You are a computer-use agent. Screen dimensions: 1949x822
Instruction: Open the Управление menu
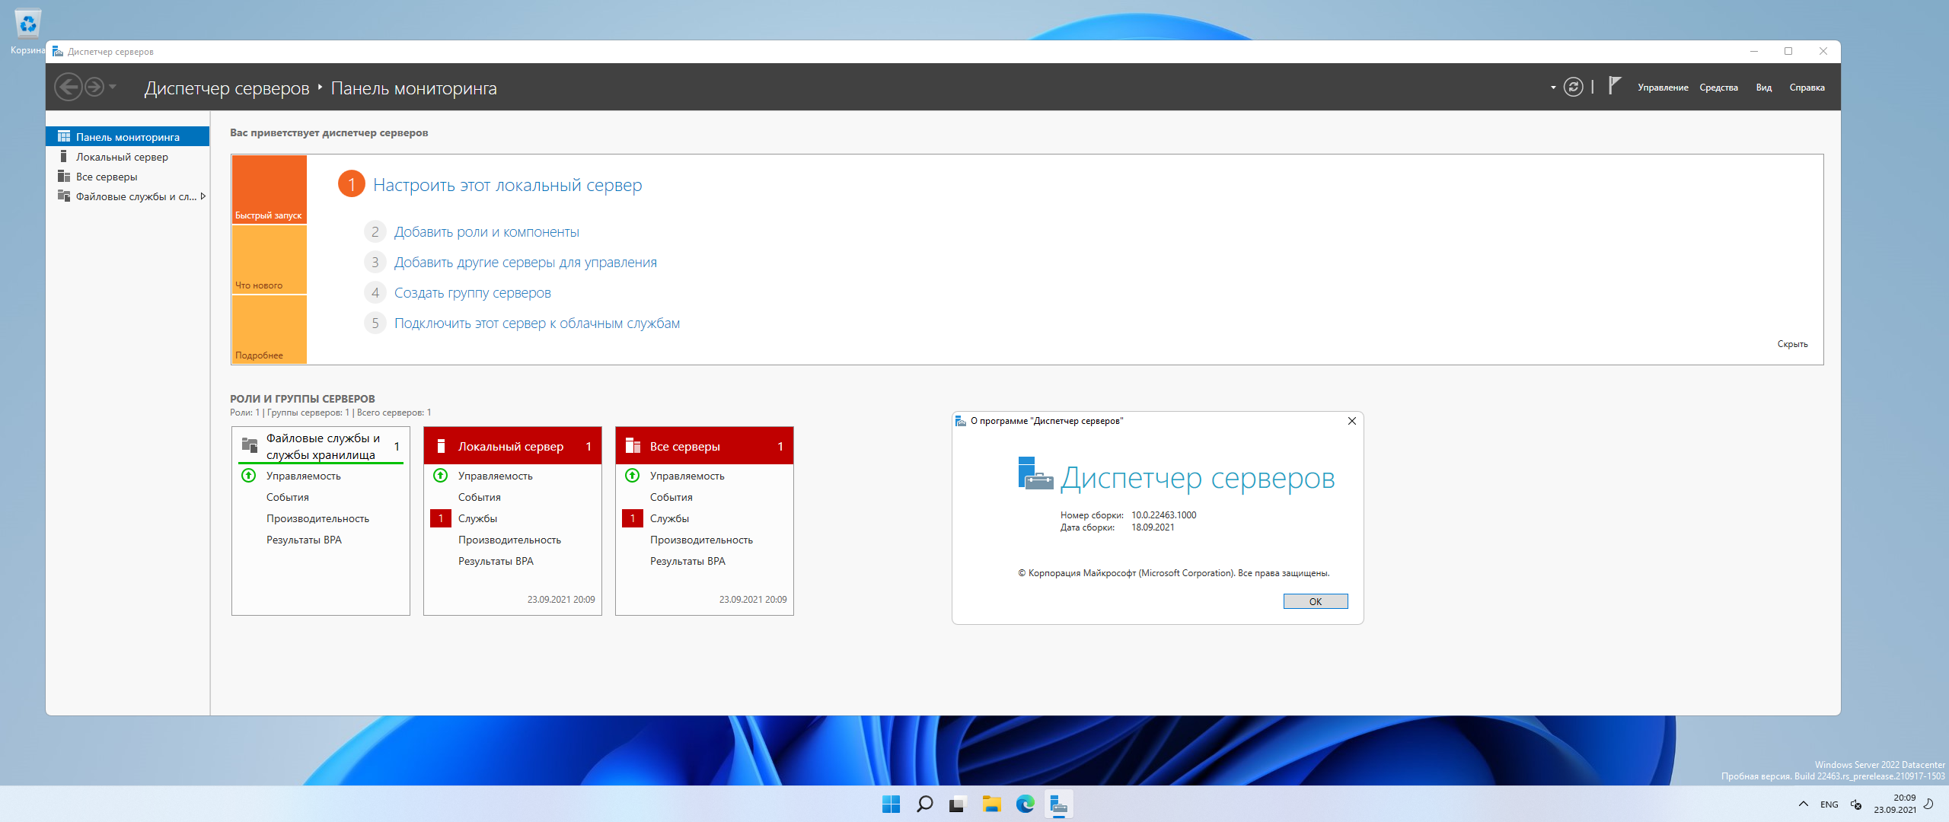pos(1663,88)
